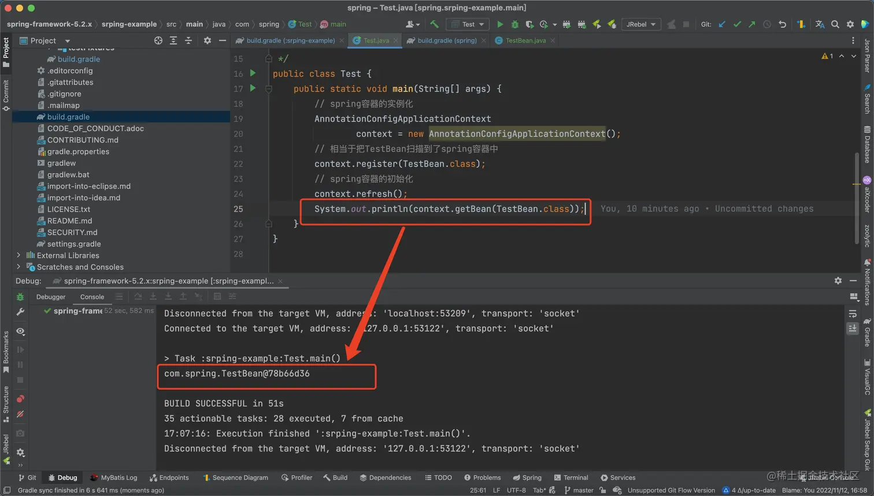Expand External Libraries node

coord(18,255)
